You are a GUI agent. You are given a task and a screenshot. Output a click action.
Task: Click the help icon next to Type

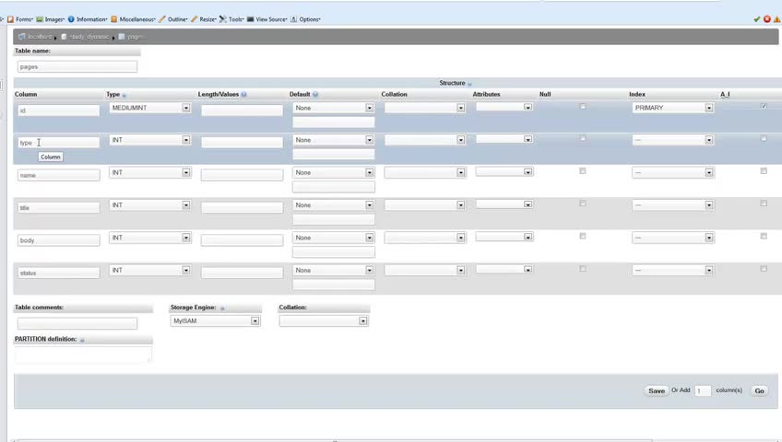124,95
